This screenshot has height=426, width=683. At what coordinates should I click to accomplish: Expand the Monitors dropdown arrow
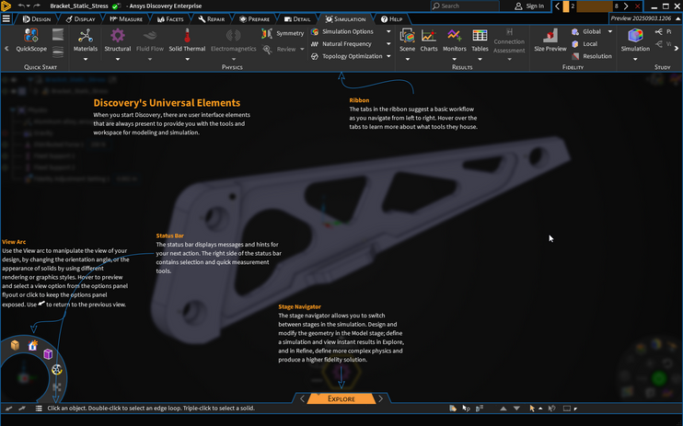click(455, 59)
